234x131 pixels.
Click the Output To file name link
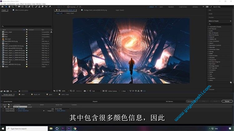(x=61, y=111)
